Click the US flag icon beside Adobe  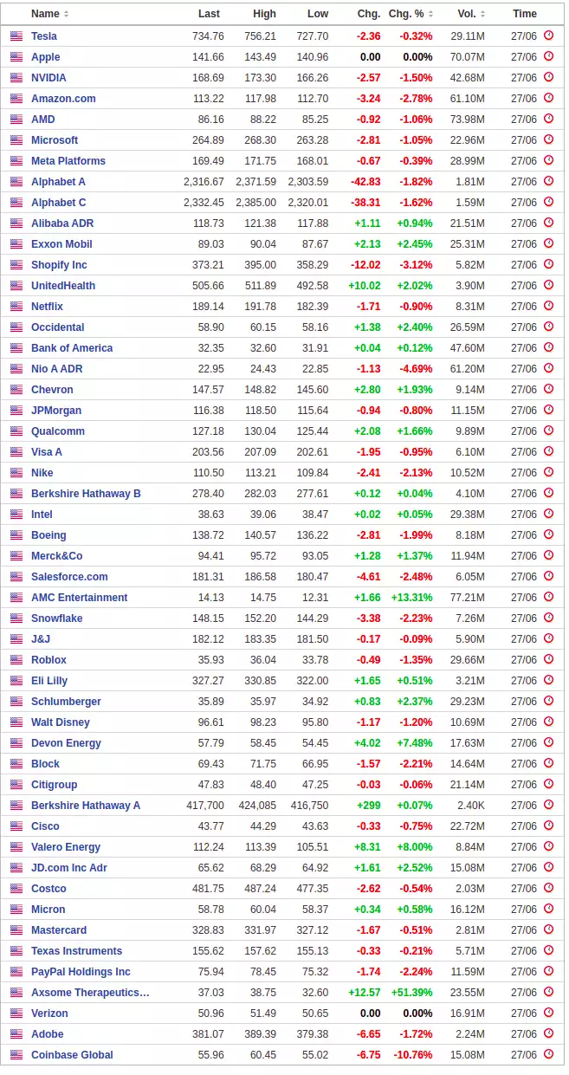pos(16,1034)
